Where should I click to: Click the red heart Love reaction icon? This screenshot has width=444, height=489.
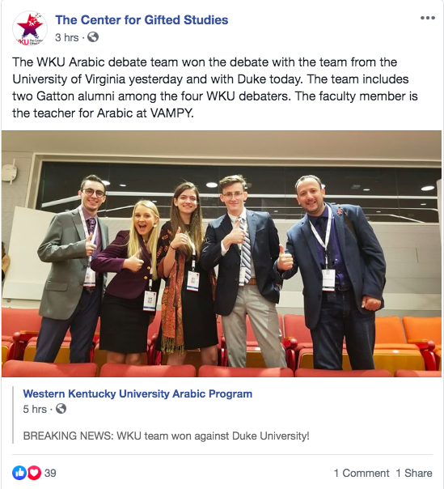(34, 473)
